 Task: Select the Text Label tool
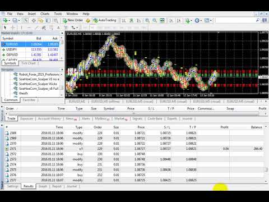pos(66,27)
